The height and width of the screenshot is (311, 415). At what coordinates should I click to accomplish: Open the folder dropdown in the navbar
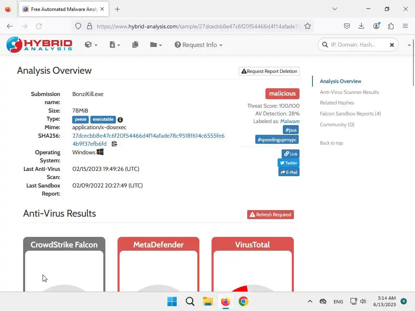click(156, 45)
